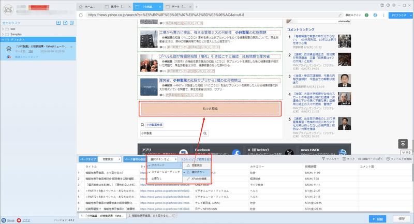
Task: Click the もっと見る button
Action: (210, 109)
